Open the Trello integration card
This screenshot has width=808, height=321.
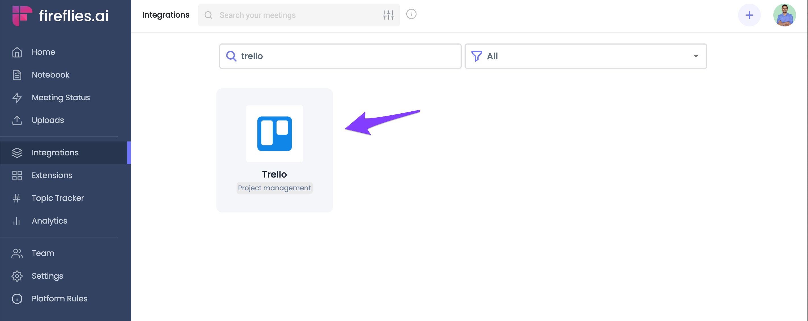coord(274,151)
